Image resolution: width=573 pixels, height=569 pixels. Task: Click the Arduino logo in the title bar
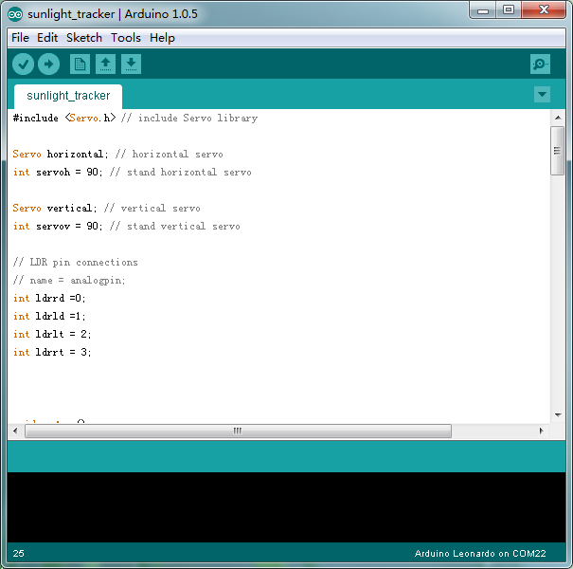[x=15, y=14]
